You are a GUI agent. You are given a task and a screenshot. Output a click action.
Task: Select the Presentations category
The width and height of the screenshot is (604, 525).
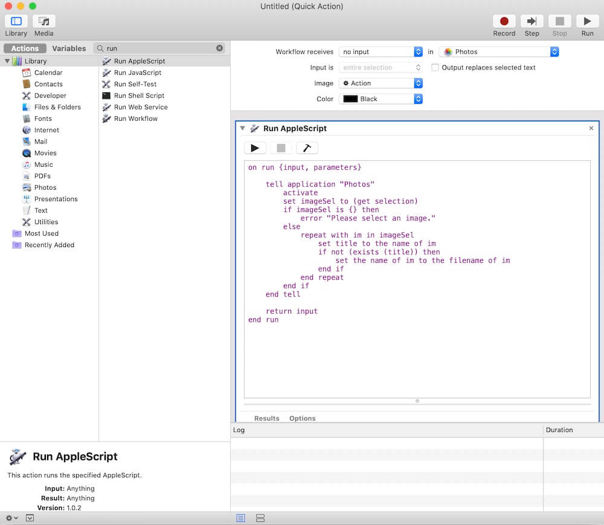click(x=56, y=199)
